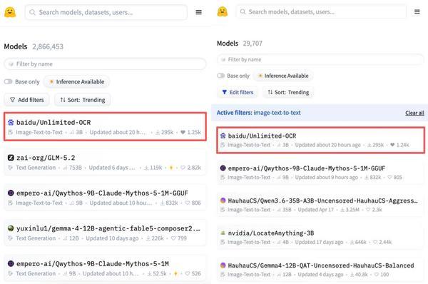The width and height of the screenshot is (428, 284).
Task: Open the hamburger menu in right panel
Action: click(417, 11)
